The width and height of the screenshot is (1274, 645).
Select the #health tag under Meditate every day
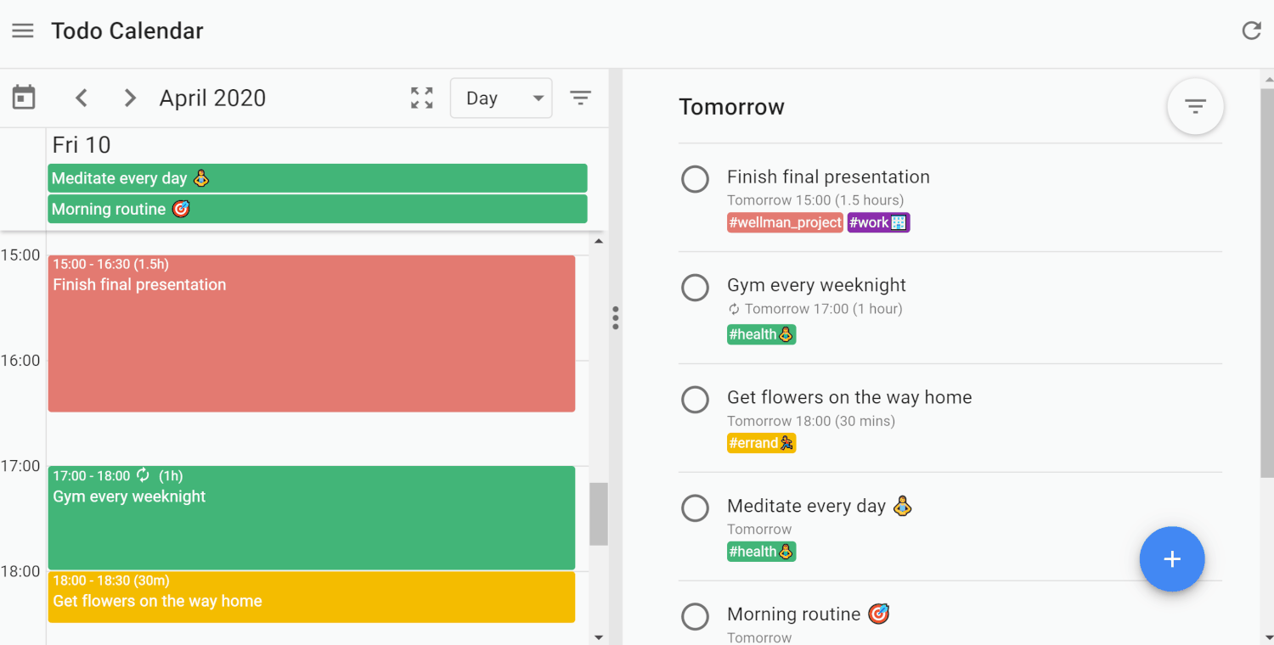click(761, 552)
